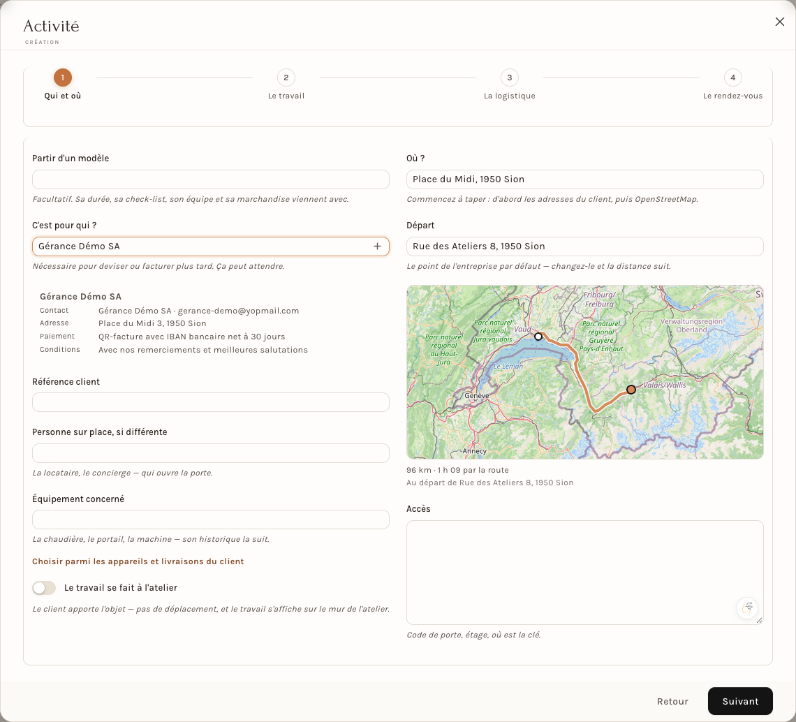Open Choisir parmi les appareils et livraisons
The height and width of the screenshot is (722, 796).
tap(138, 561)
